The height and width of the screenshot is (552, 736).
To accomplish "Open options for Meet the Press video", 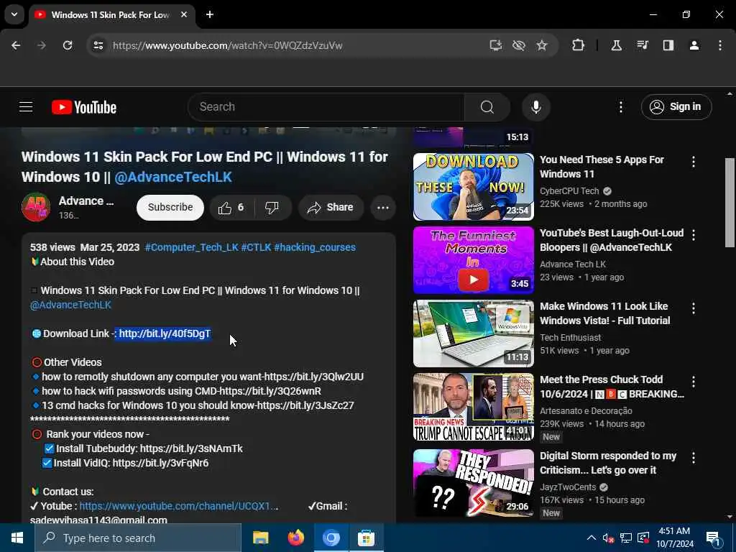I will coord(694,382).
